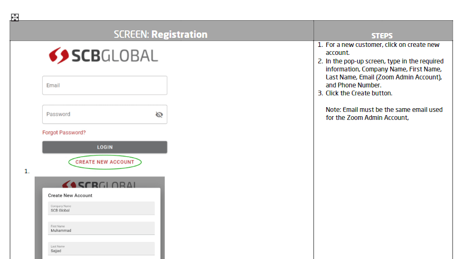Click the Company Name field with SCB Global
466x259 pixels.
pyautogui.click(x=101, y=208)
